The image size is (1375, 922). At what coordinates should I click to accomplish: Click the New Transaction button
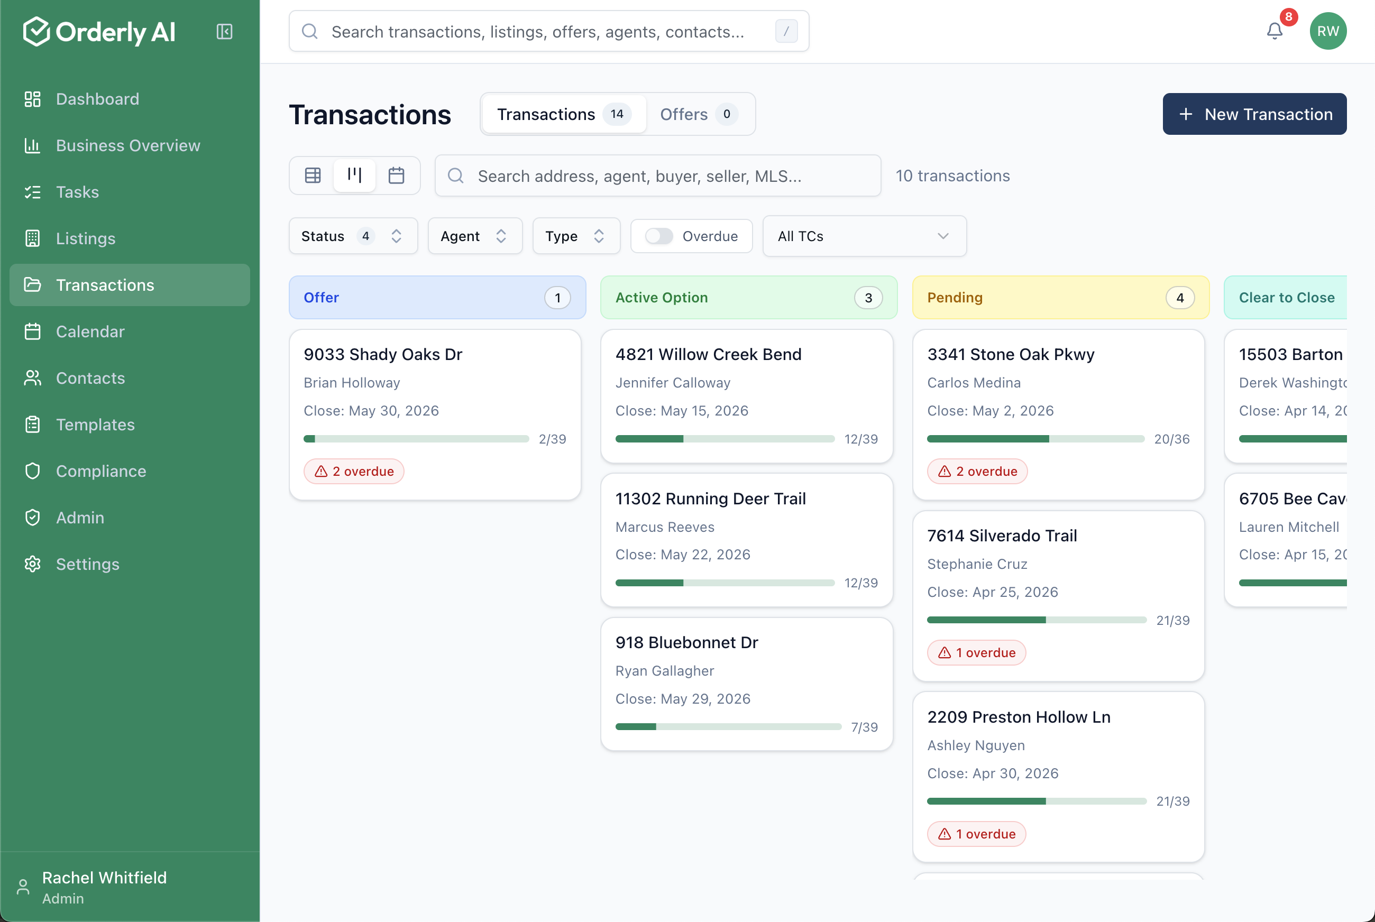[1254, 114]
